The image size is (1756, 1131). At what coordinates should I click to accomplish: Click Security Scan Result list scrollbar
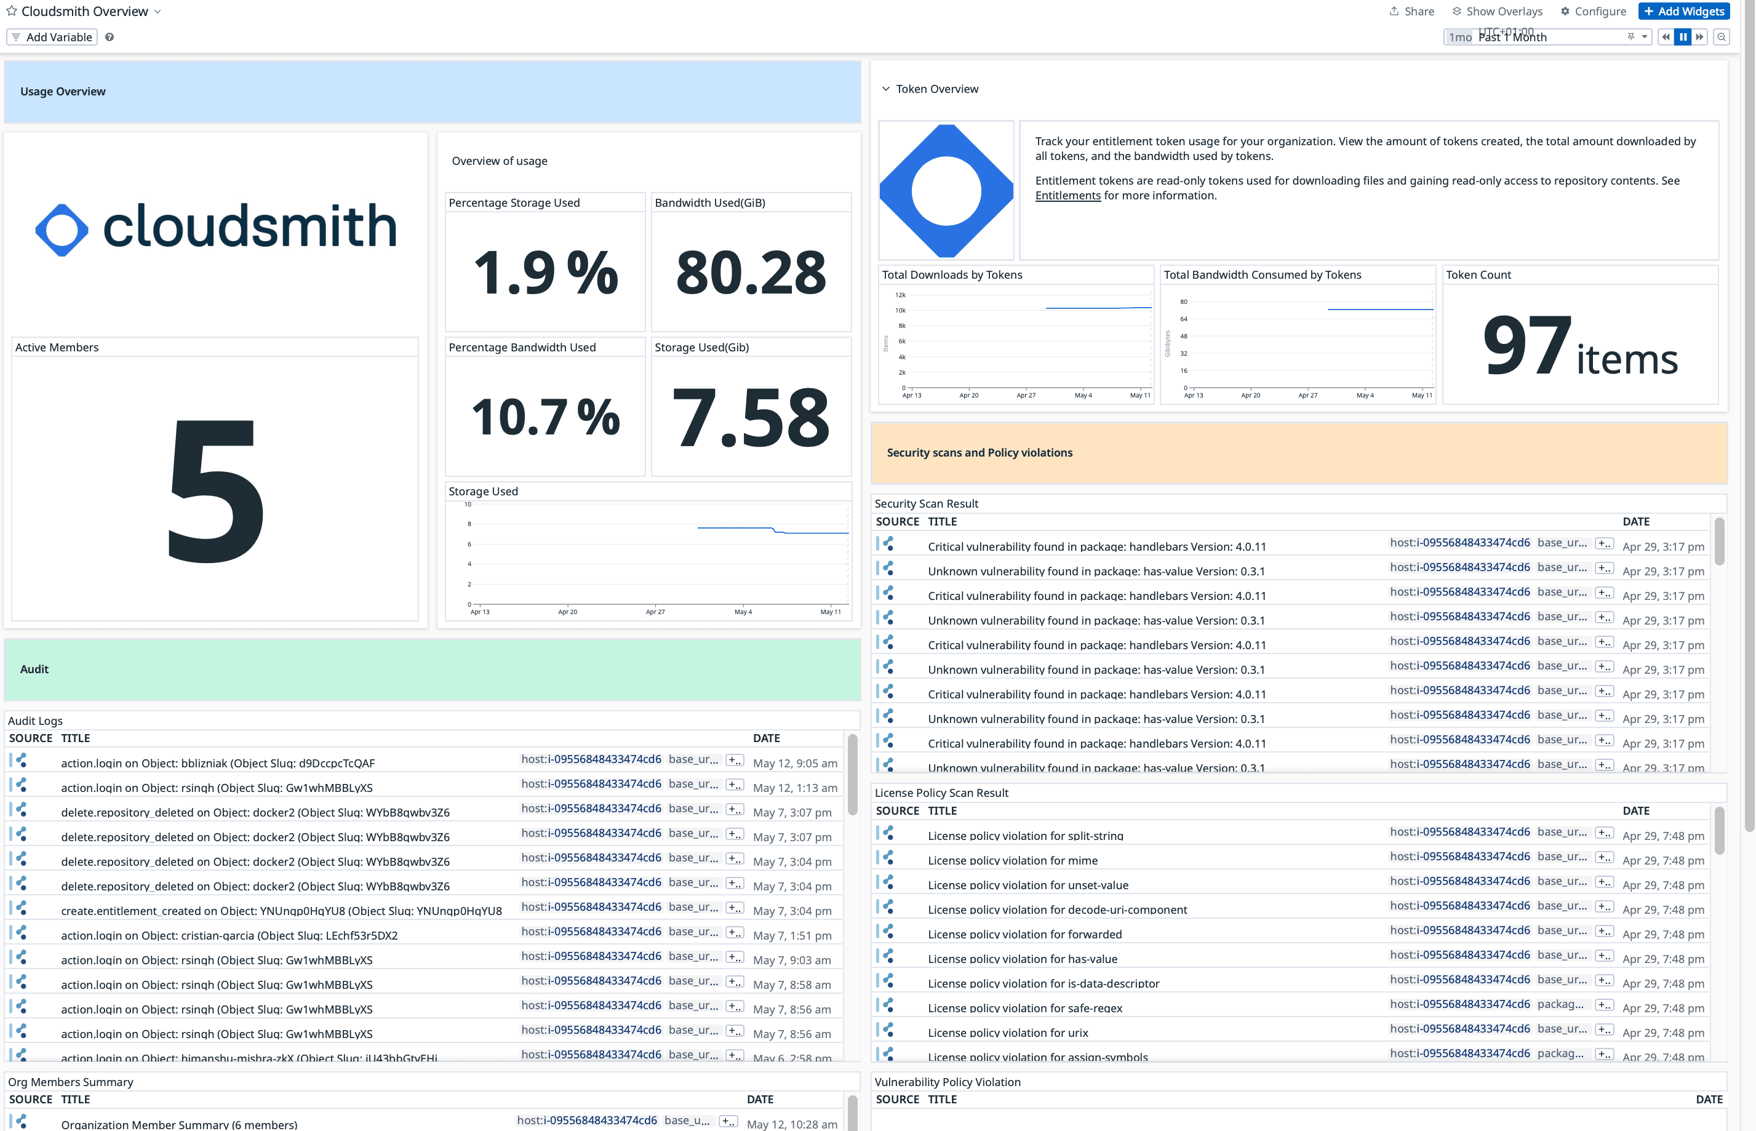(x=1719, y=542)
